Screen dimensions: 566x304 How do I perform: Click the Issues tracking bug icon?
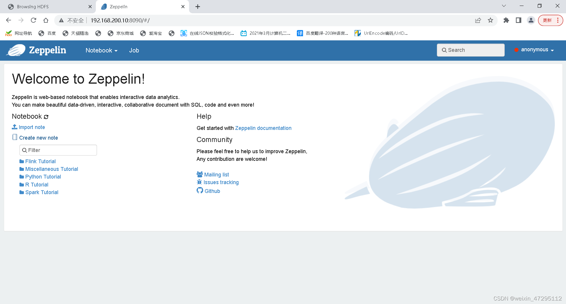pyautogui.click(x=199, y=182)
